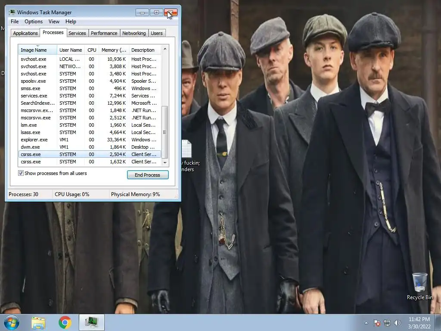Open the Action Center flag icon
This screenshot has width=441, height=331.
377,323
